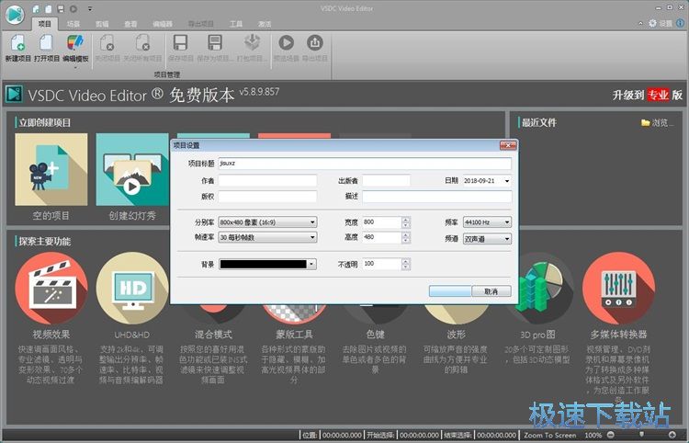
Task: Click the 升级到专业版 upgrade link
Action: click(648, 96)
